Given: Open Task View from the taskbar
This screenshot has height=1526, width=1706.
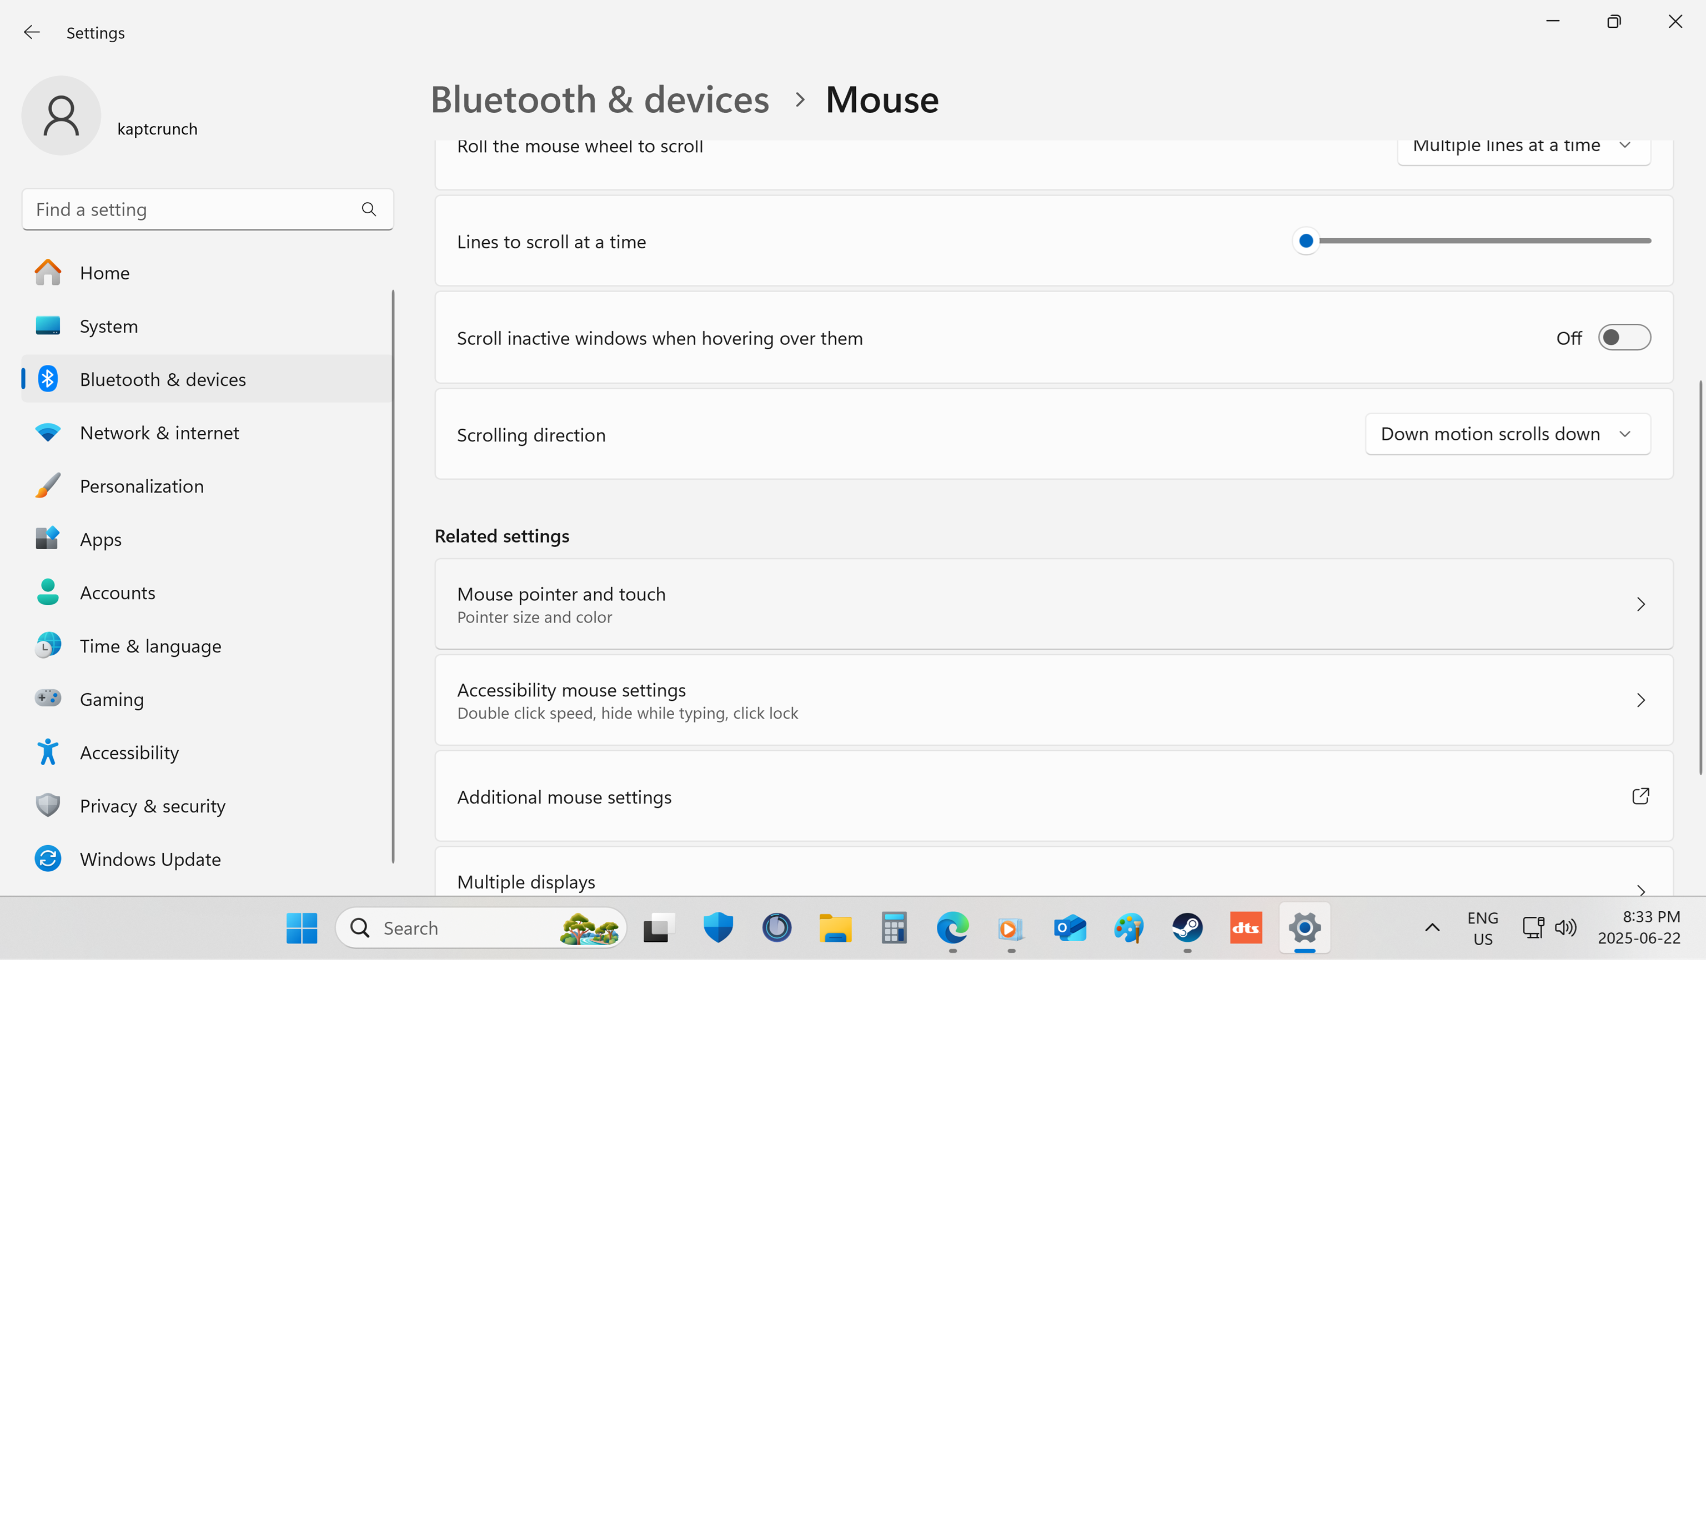Looking at the screenshot, I should click(659, 927).
